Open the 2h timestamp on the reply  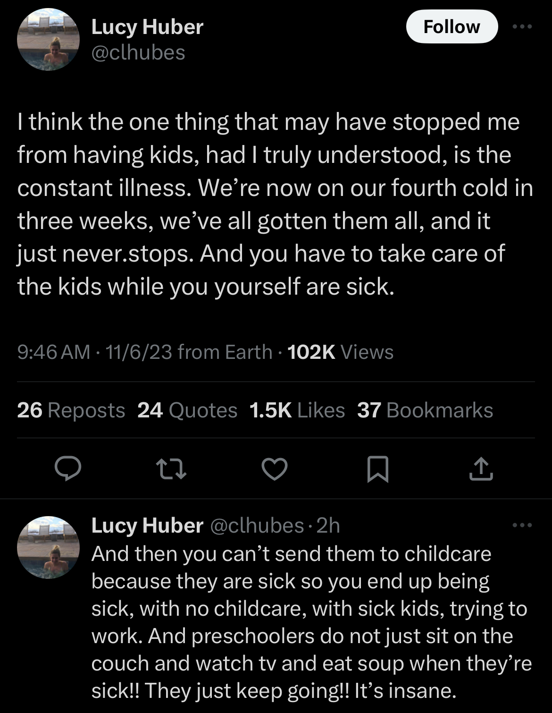pos(328,526)
